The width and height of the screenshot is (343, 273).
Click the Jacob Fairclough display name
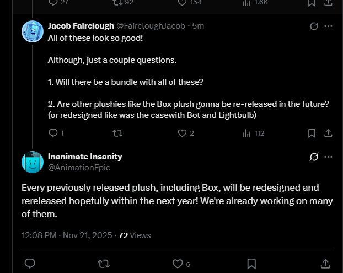81,26
